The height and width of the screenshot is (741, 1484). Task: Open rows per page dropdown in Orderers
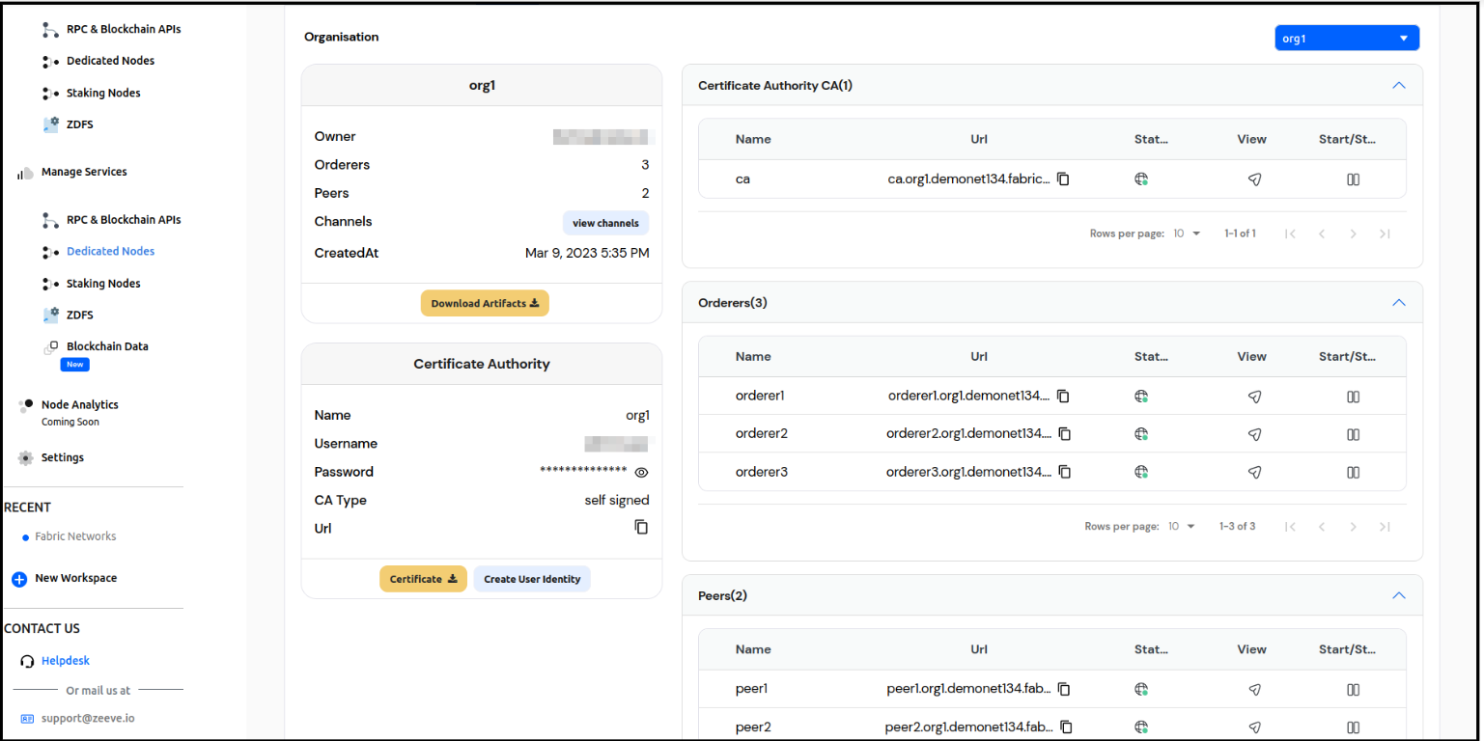pos(1182,527)
